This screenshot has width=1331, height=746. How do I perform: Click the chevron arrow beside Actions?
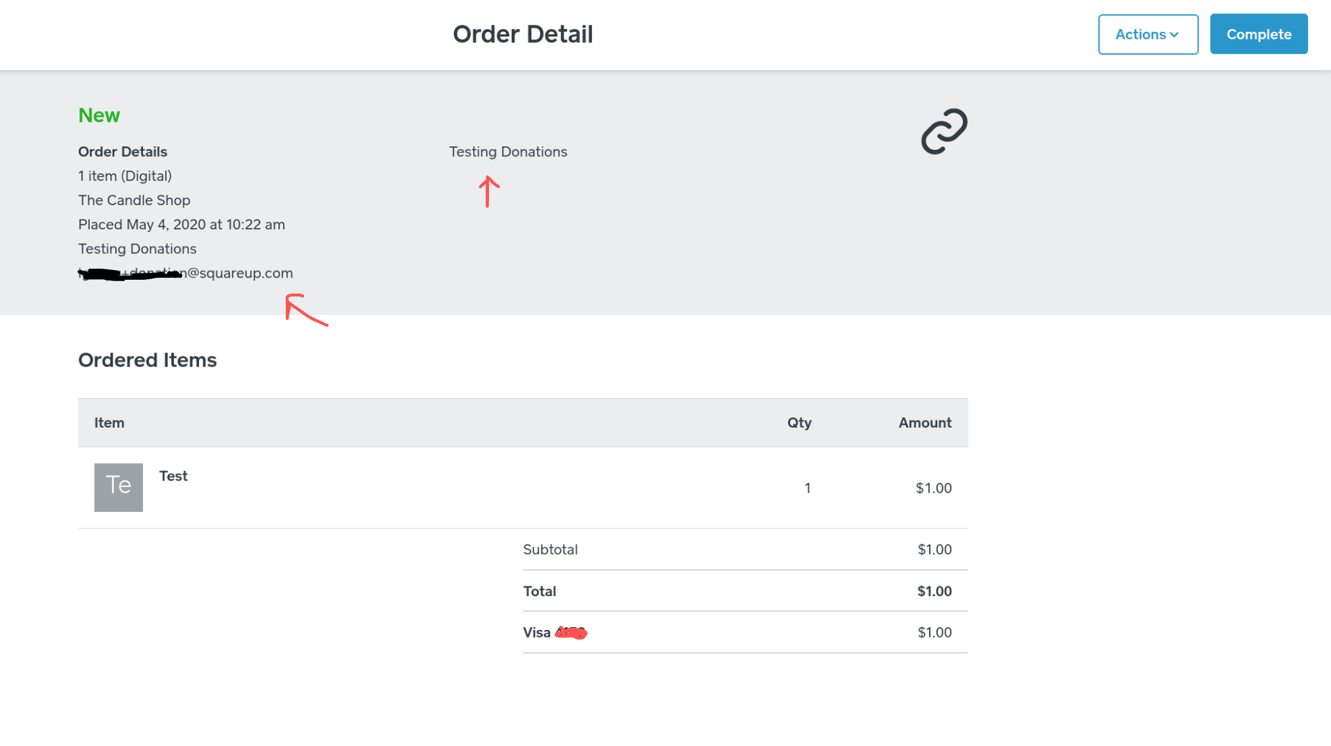coord(1174,35)
